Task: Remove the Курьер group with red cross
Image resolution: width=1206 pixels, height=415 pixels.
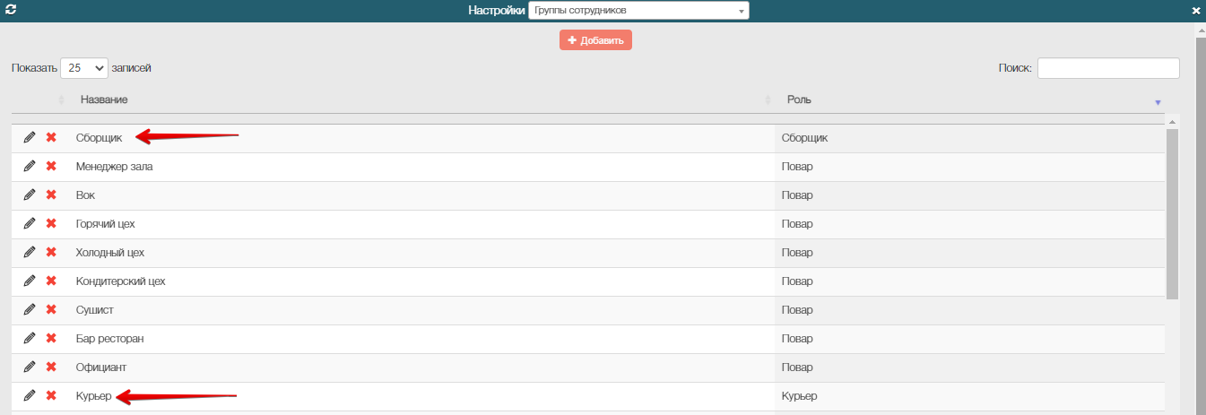Action: [51, 395]
